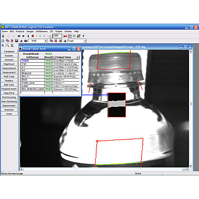
Task: Click the floppy disk save icon
Action: coord(16,41)
